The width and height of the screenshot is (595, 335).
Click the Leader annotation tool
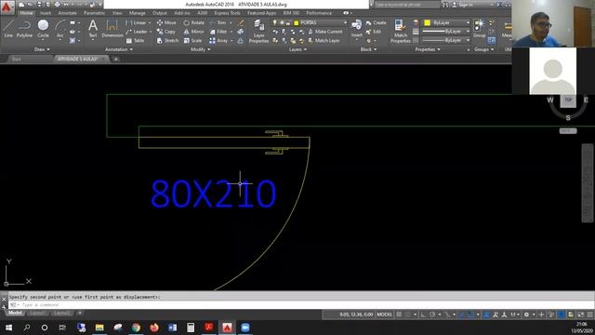click(137, 32)
